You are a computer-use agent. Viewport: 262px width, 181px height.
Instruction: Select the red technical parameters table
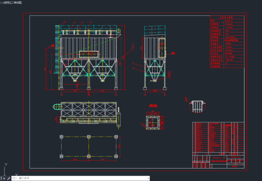pos(227,42)
